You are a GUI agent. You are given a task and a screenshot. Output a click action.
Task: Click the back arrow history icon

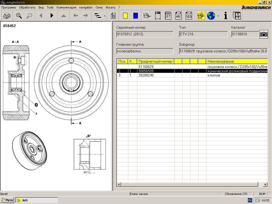[x=76, y=16]
